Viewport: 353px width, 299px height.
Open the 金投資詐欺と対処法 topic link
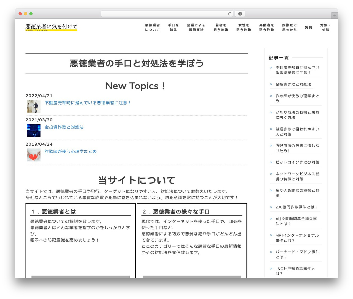(64, 127)
